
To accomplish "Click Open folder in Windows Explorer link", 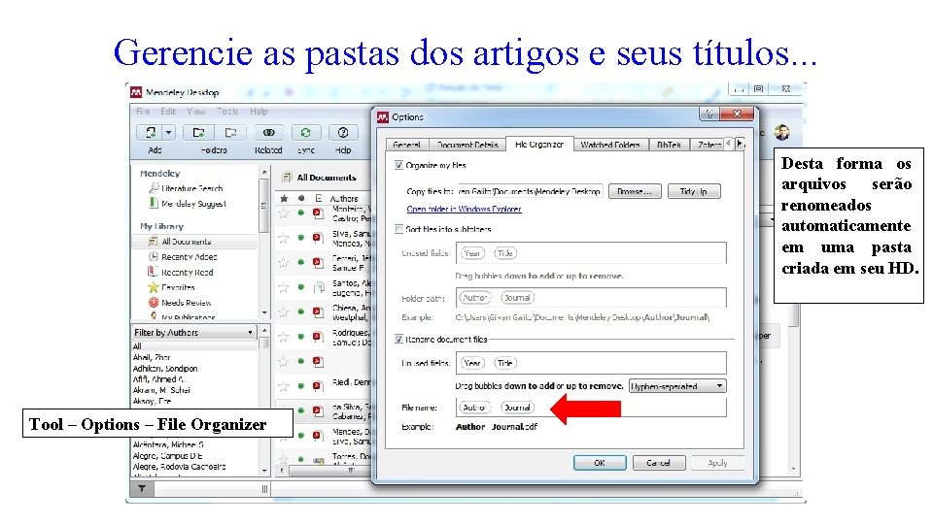I will pyautogui.click(x=465, y=209).
